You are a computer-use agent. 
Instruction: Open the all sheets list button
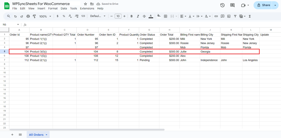coord(20,135)
